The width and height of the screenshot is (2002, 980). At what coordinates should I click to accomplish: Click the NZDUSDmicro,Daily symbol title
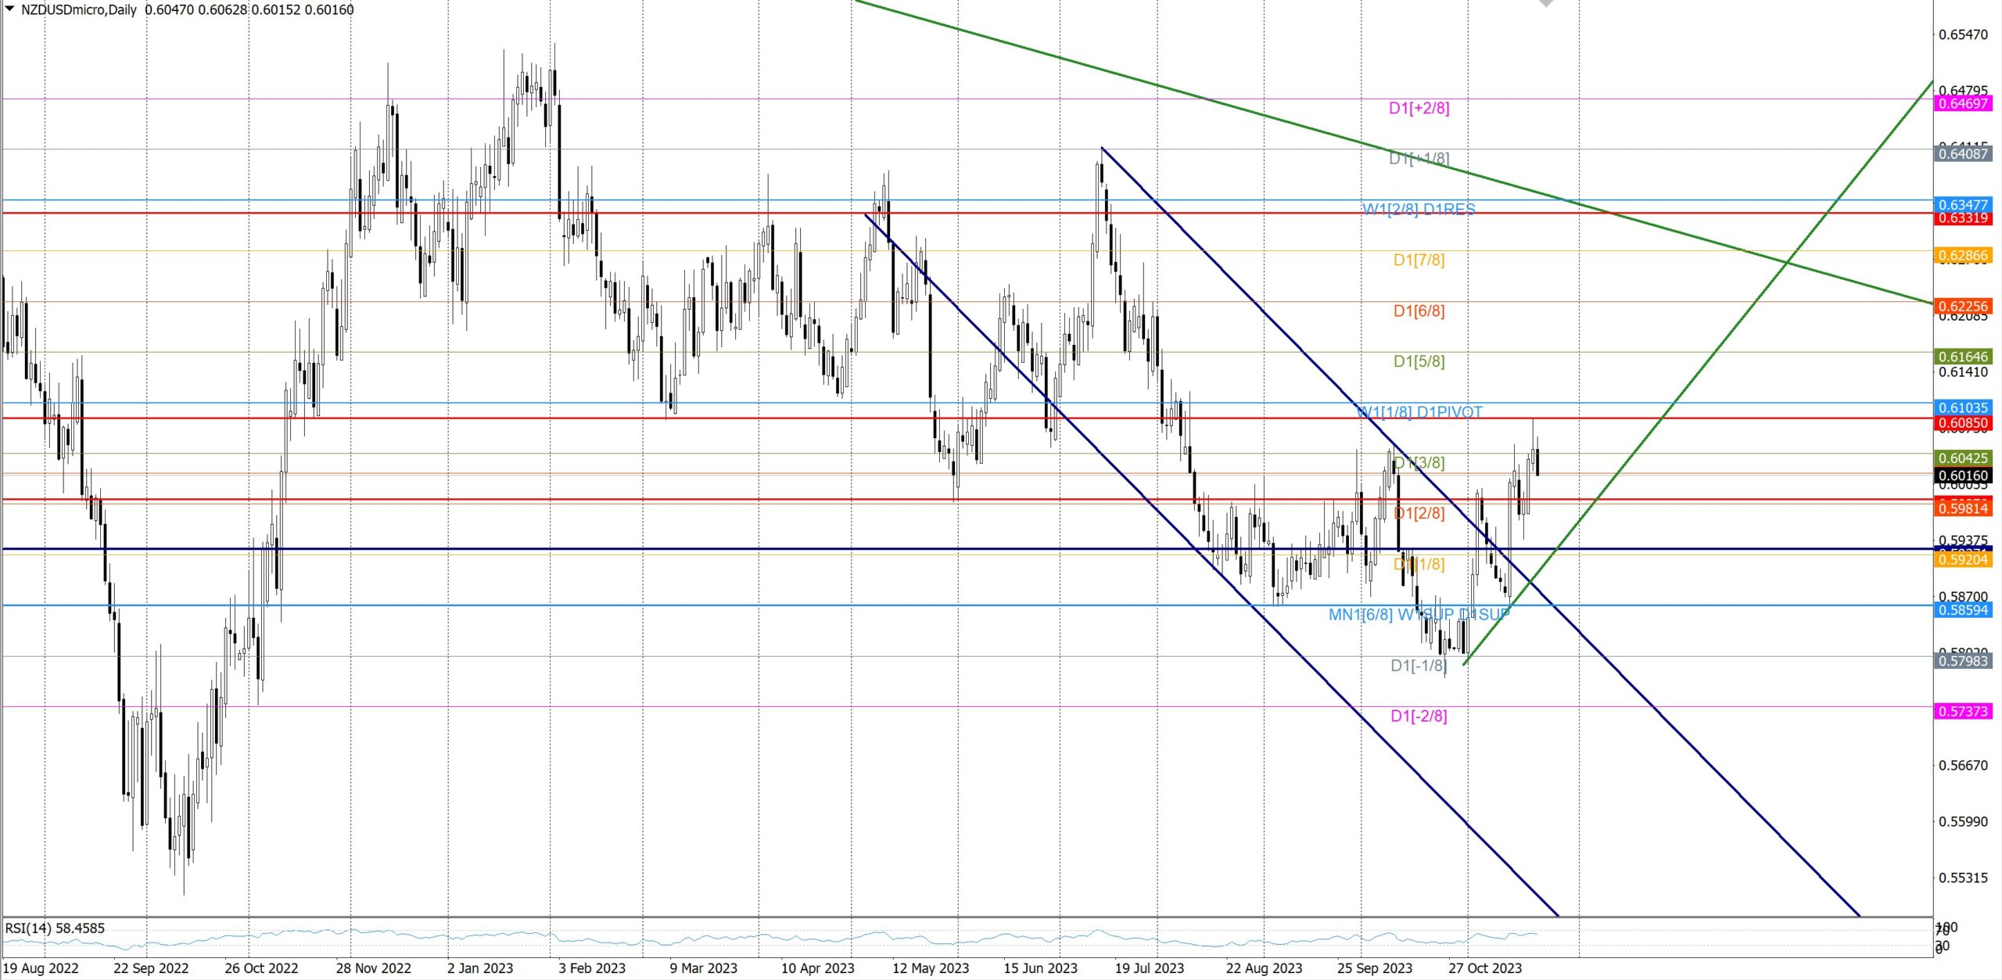point(78,9)
